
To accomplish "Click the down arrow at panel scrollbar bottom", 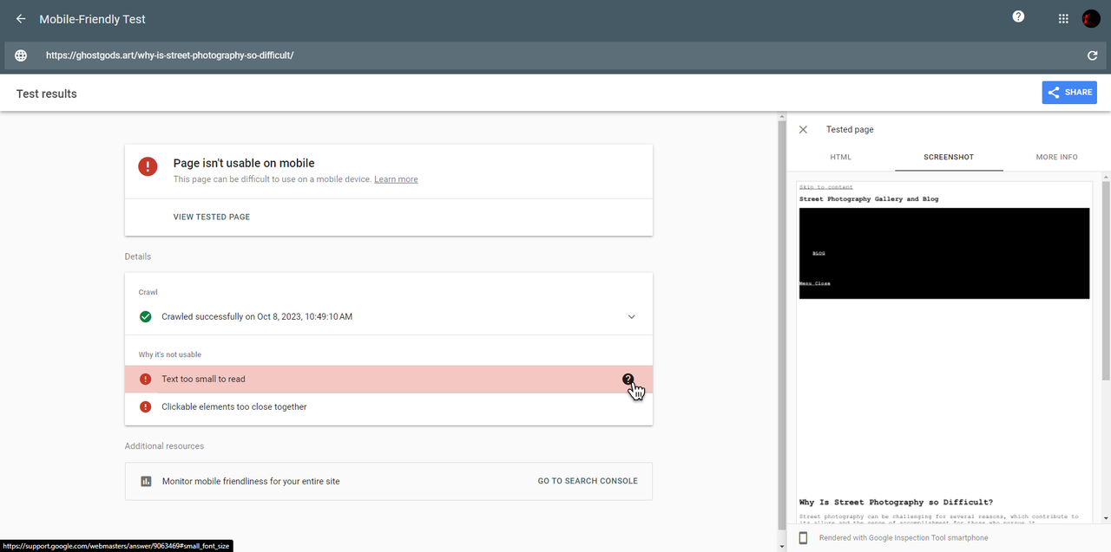I will [x=1106, y=518].
